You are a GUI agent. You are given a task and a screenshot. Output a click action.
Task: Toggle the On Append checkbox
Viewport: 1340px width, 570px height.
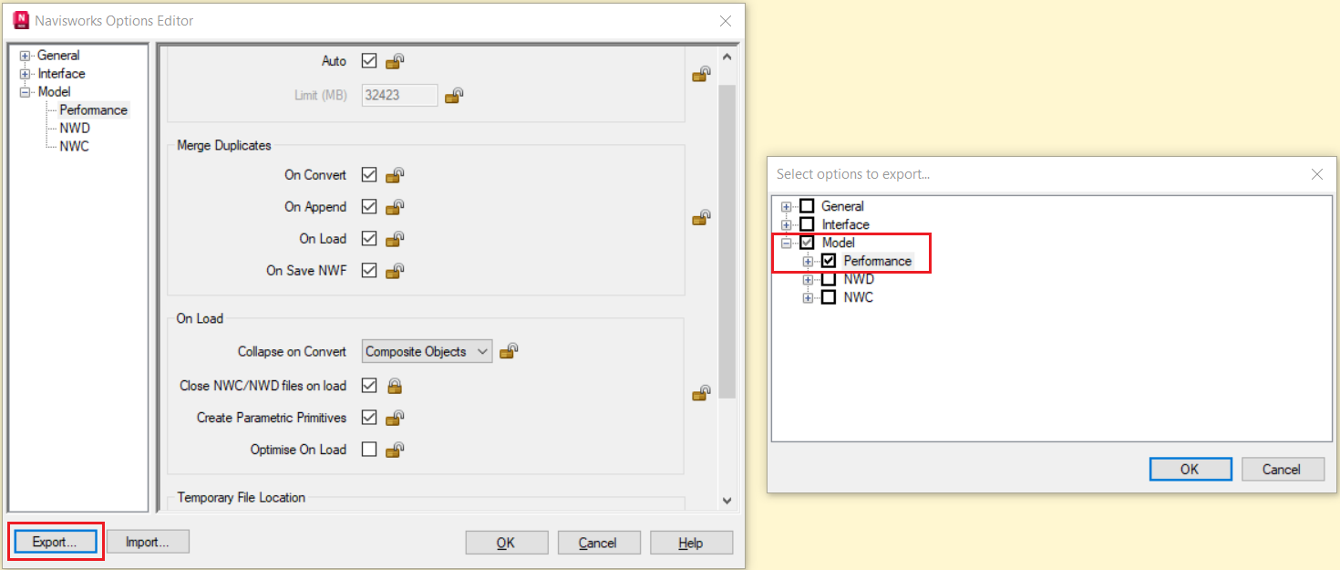tap(369, 207)
